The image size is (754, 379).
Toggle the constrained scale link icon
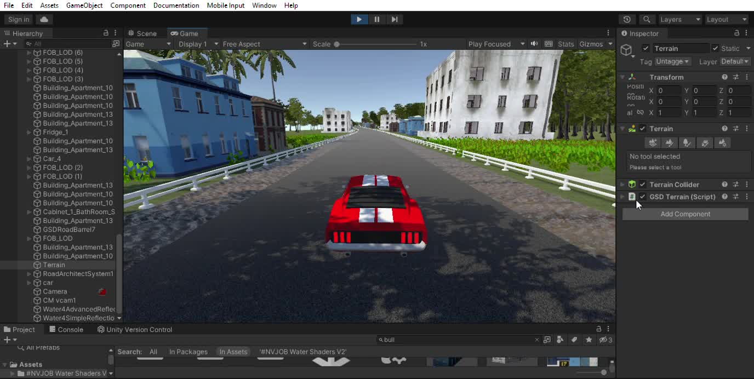[640, 112]
